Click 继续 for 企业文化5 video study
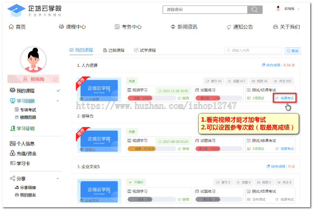 (x=184, y=200)
